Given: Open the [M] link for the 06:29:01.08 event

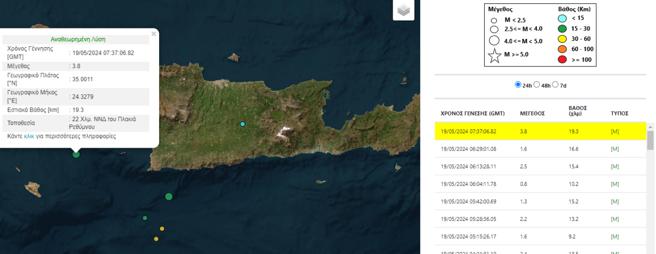Looking at the screenshot, I should [615, 149].
